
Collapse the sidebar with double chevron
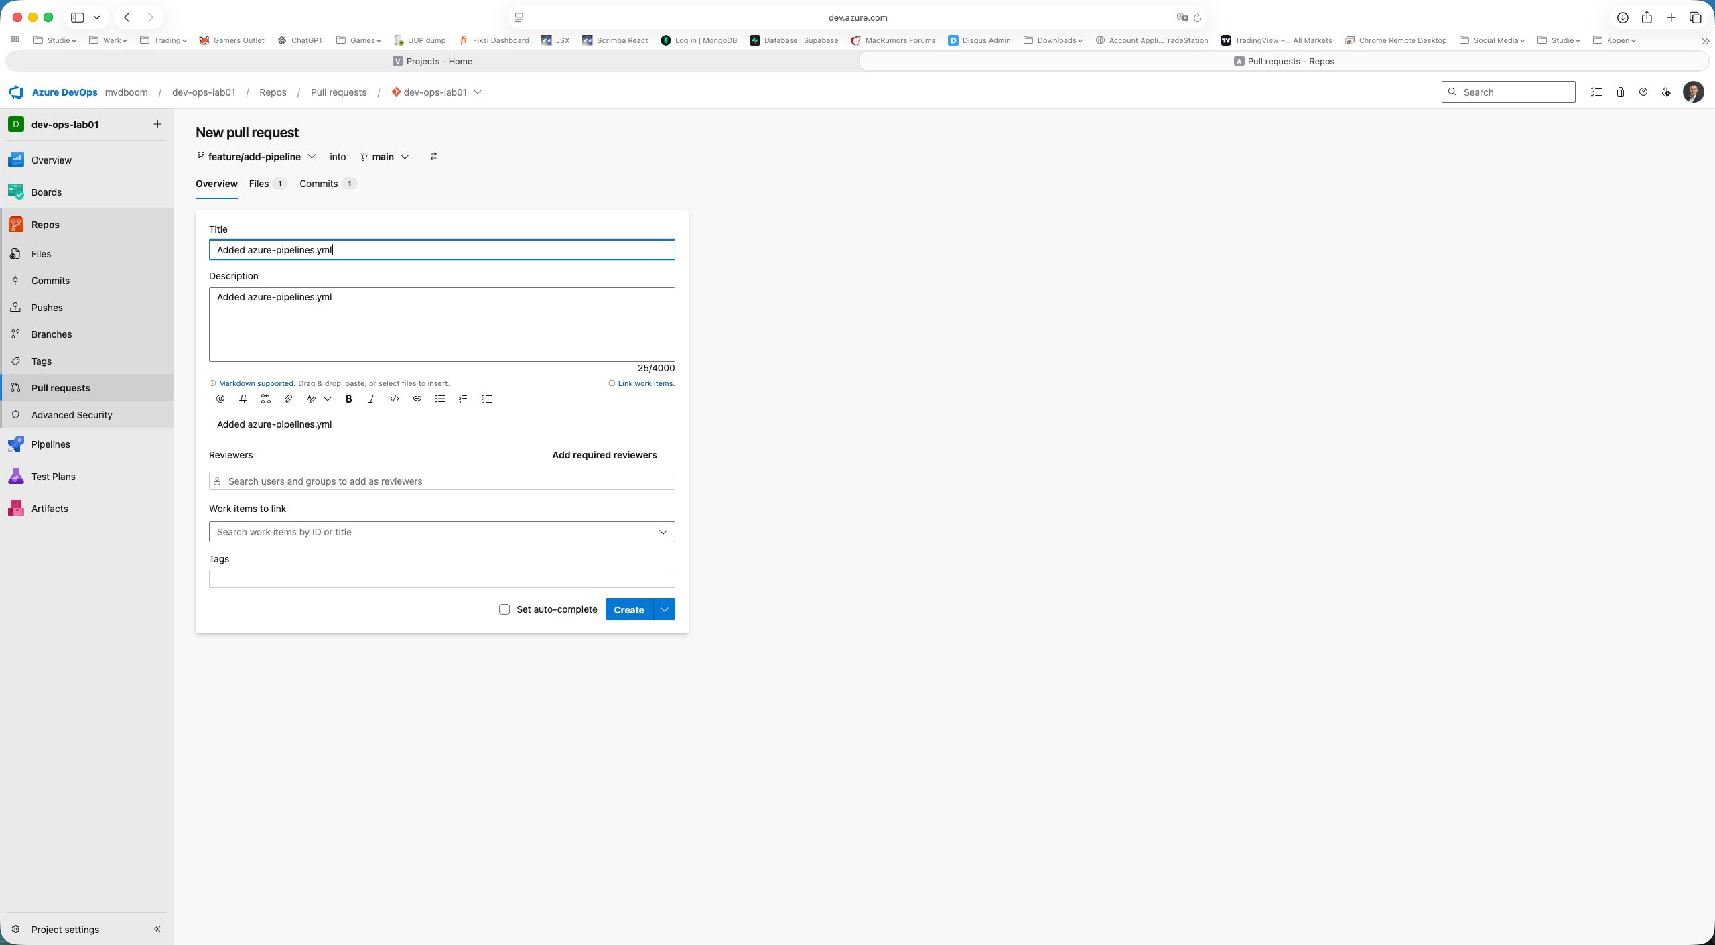coord(157,929)
